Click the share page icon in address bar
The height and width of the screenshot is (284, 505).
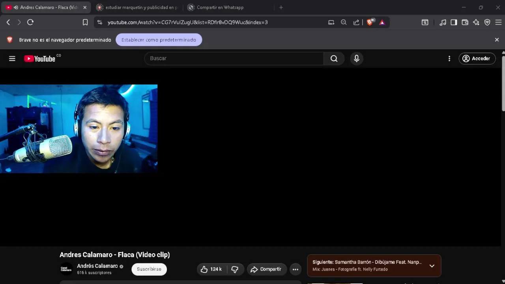[356, 22]
